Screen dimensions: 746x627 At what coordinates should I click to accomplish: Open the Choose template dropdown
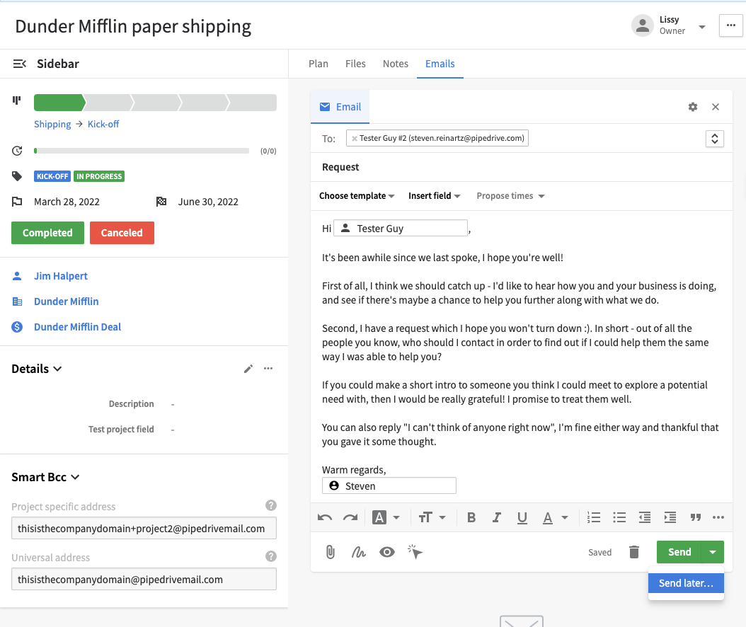[x=356, y=195]
